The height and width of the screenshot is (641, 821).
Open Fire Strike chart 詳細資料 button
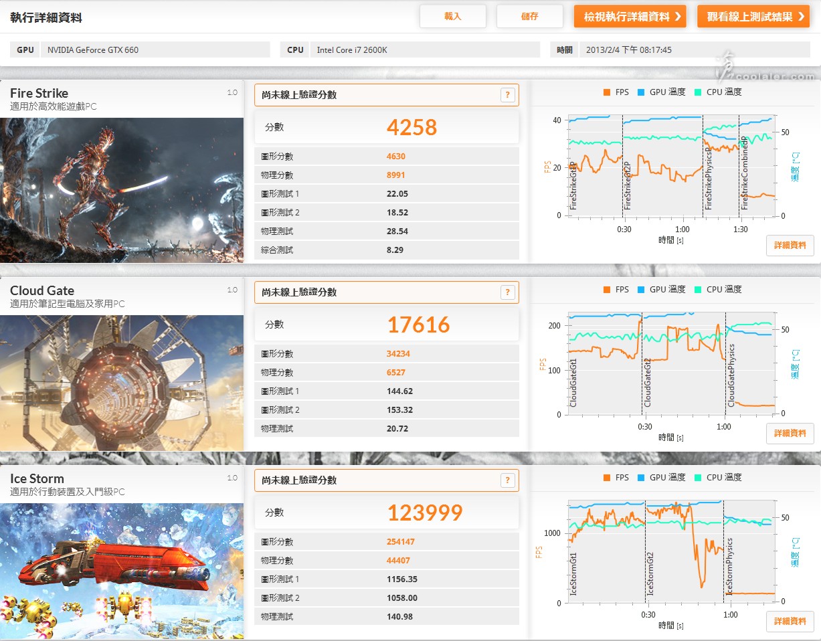pyautogui.click(x=790, y=246)
